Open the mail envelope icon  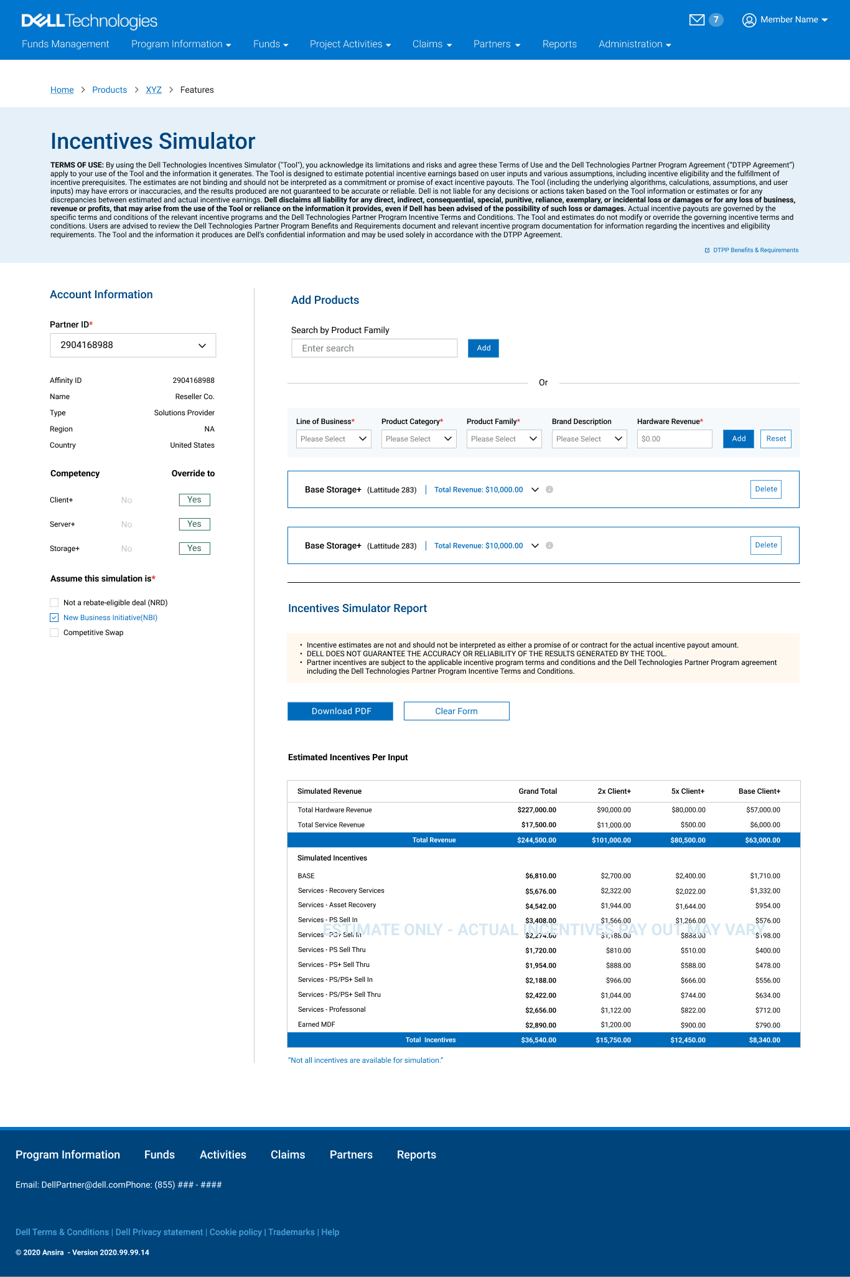[697, 20]
